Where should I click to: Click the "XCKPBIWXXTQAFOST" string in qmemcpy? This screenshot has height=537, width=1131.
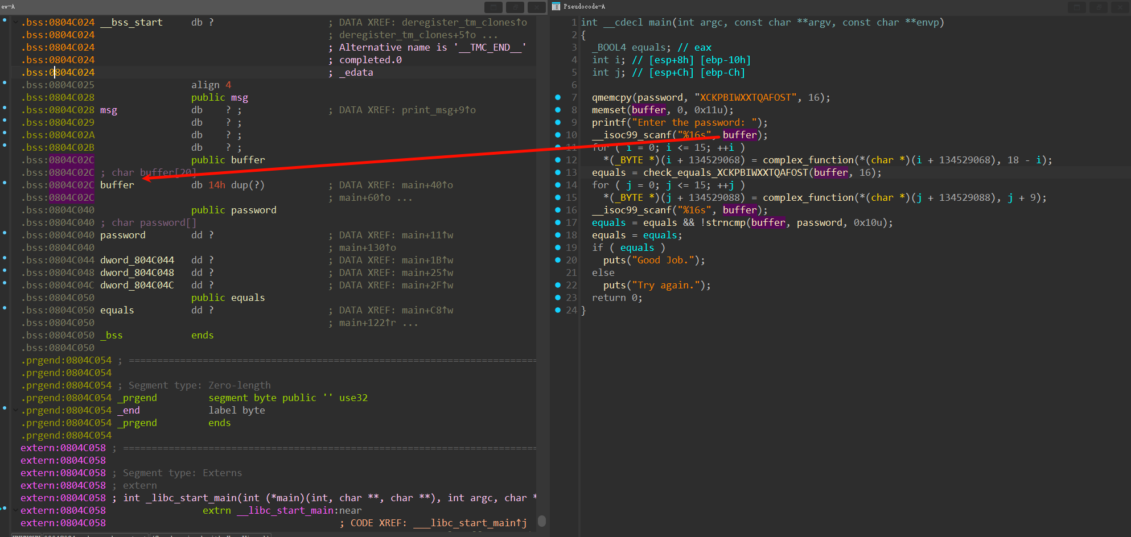(x=746, y=97)
